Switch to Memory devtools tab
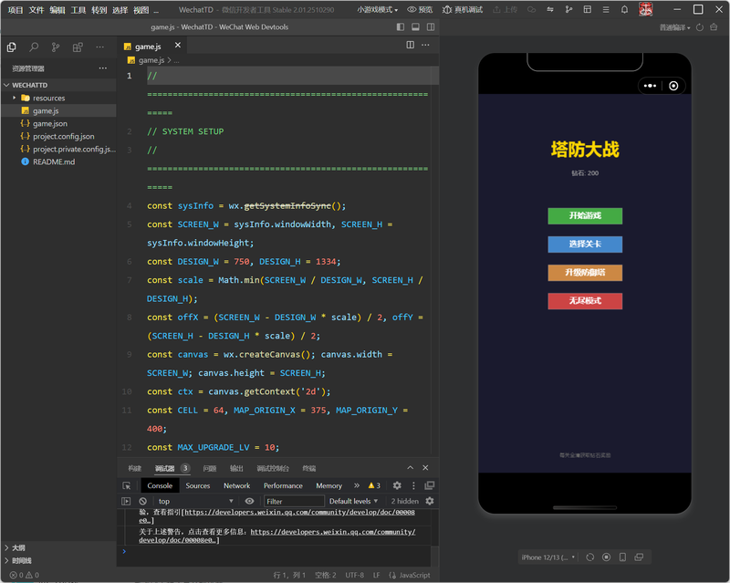 click(x=328, y=485)
